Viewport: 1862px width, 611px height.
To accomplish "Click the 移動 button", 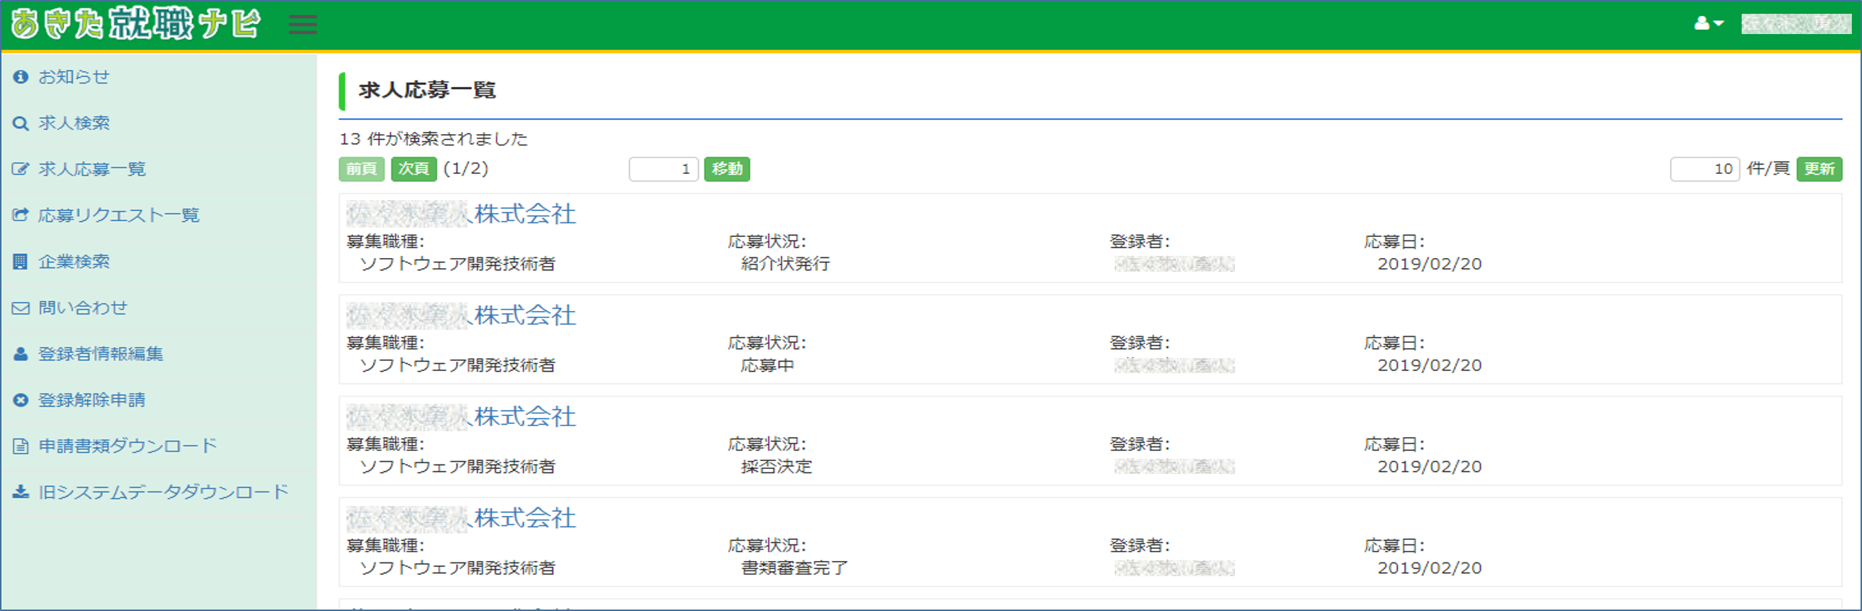I will tap(727, 169).
